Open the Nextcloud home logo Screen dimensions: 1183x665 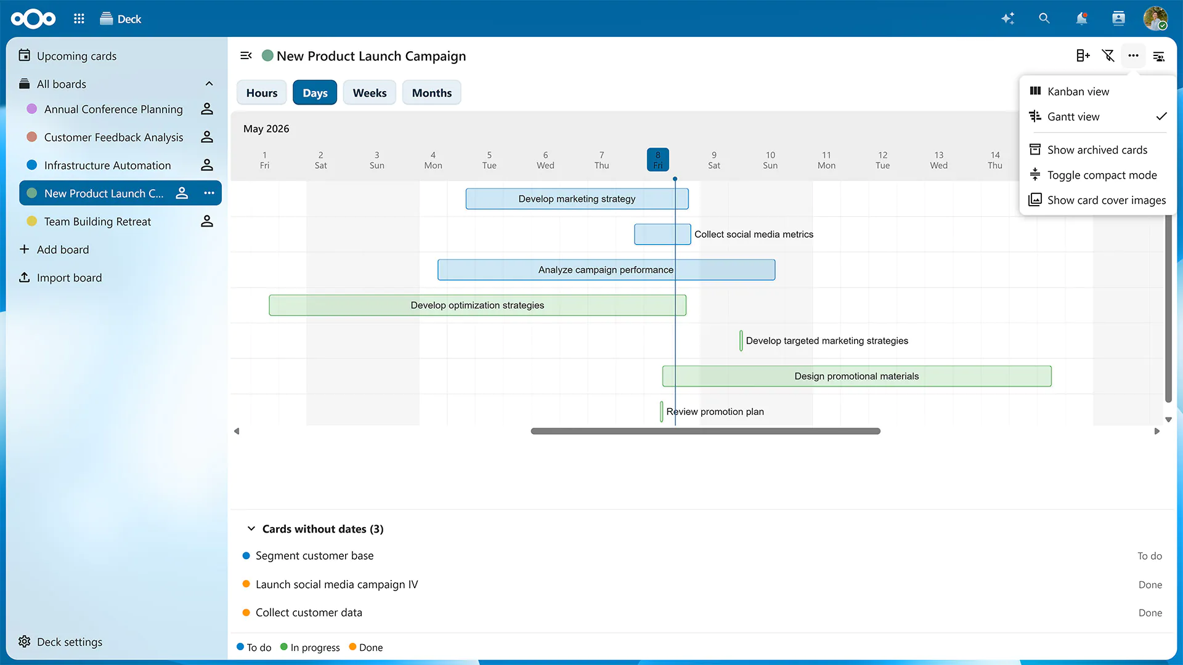(33, 18)
